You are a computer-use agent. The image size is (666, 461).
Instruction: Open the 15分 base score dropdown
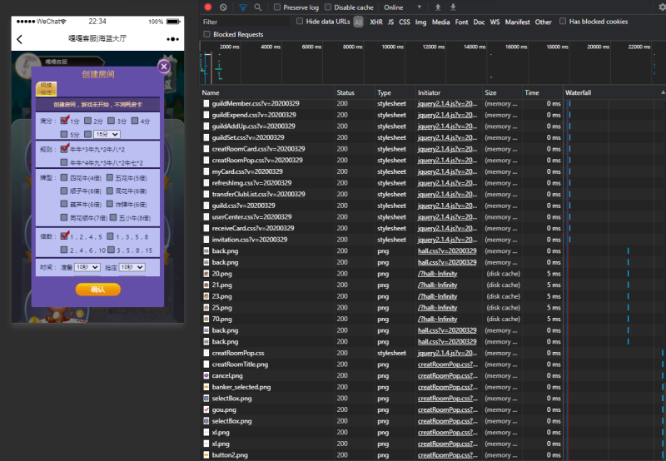point(107,134)
